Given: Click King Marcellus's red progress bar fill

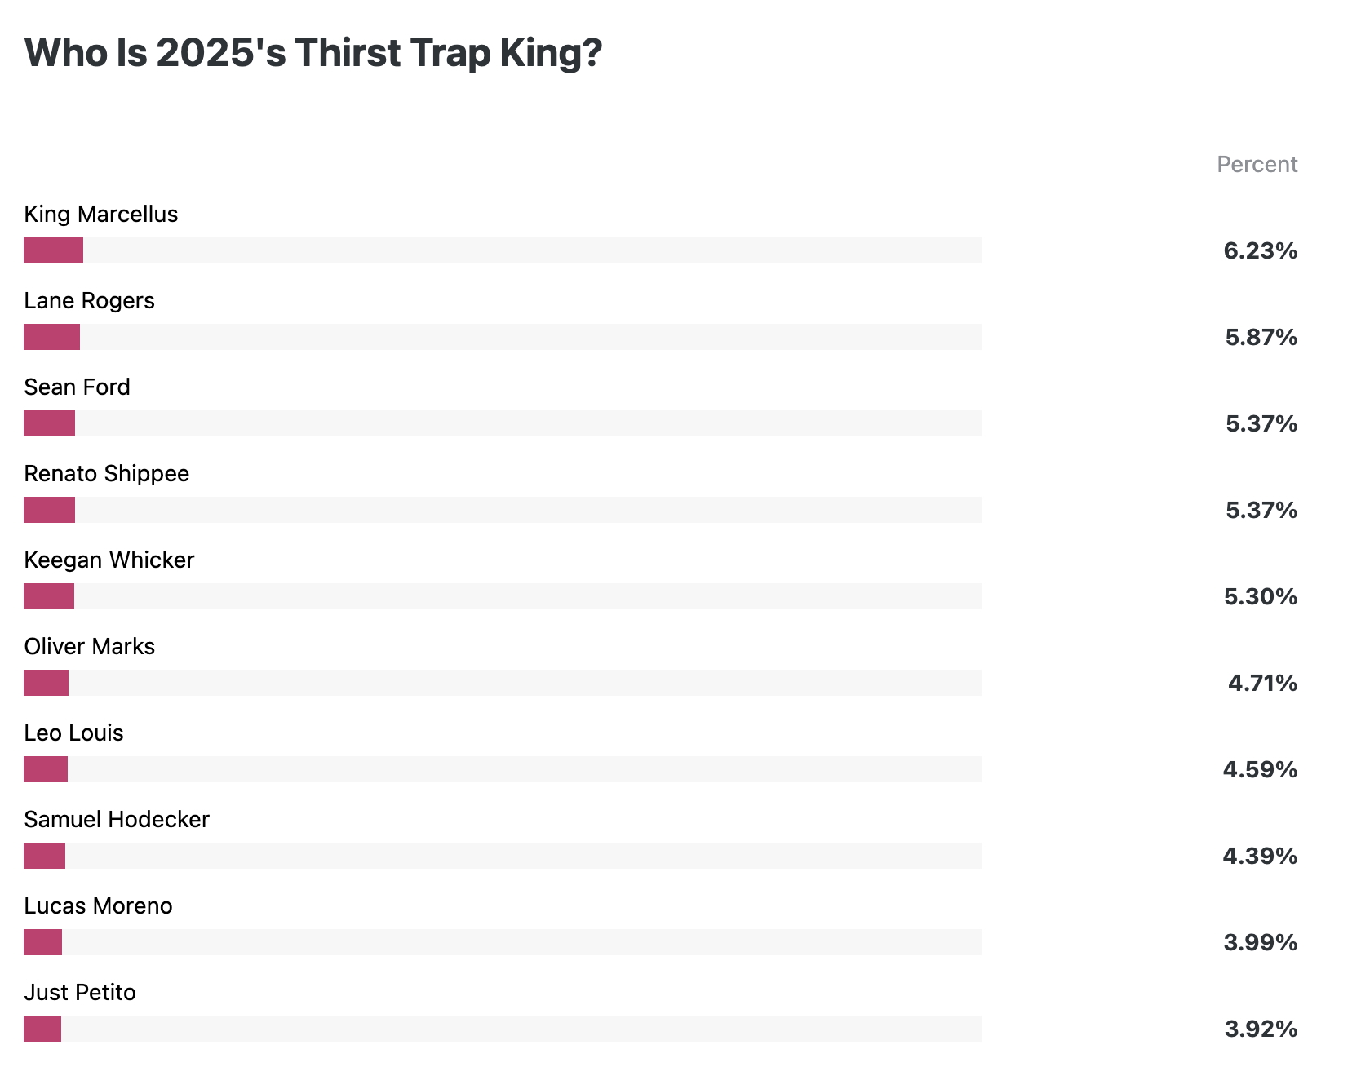Looking at the screenshot, I should point(53,250).
